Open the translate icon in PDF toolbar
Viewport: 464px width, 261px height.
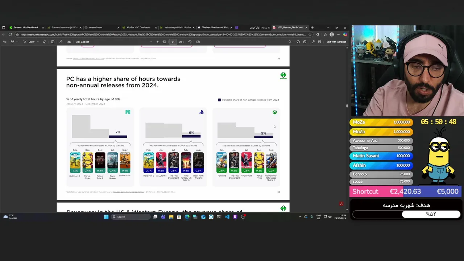[69, 42]
